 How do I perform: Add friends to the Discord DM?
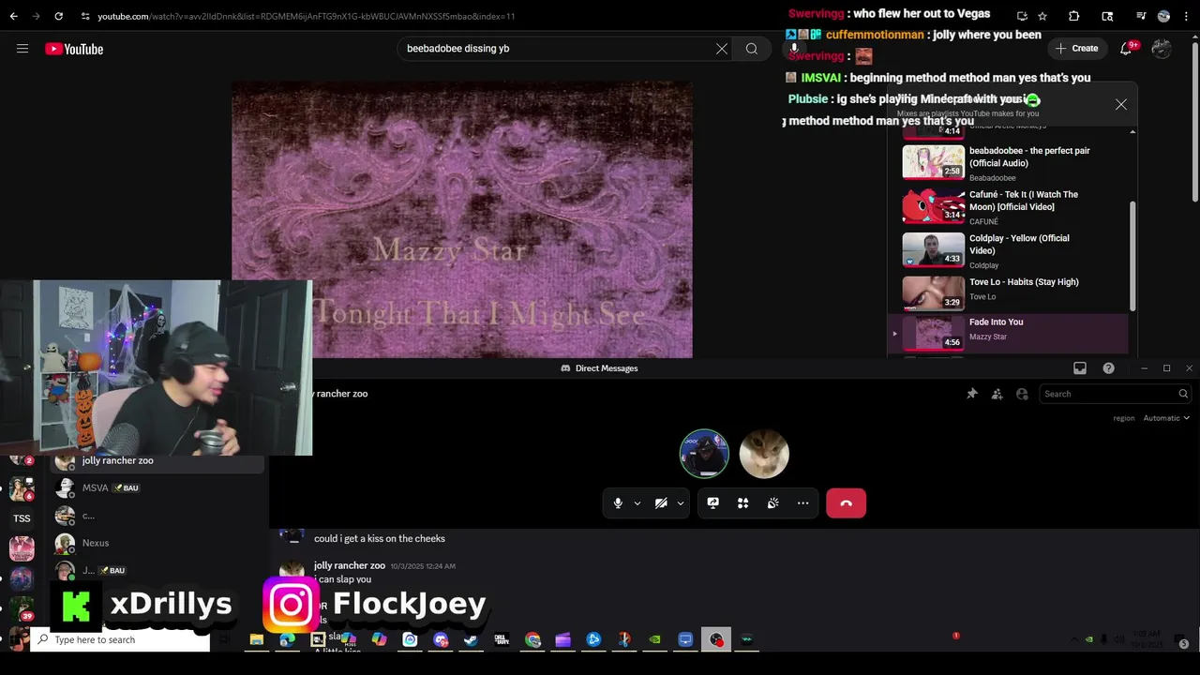(997, 394)
